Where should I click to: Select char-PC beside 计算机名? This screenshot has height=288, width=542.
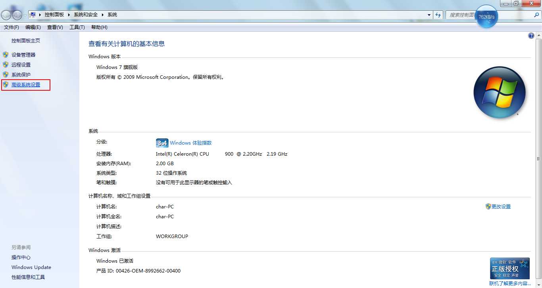click(165, 207)
